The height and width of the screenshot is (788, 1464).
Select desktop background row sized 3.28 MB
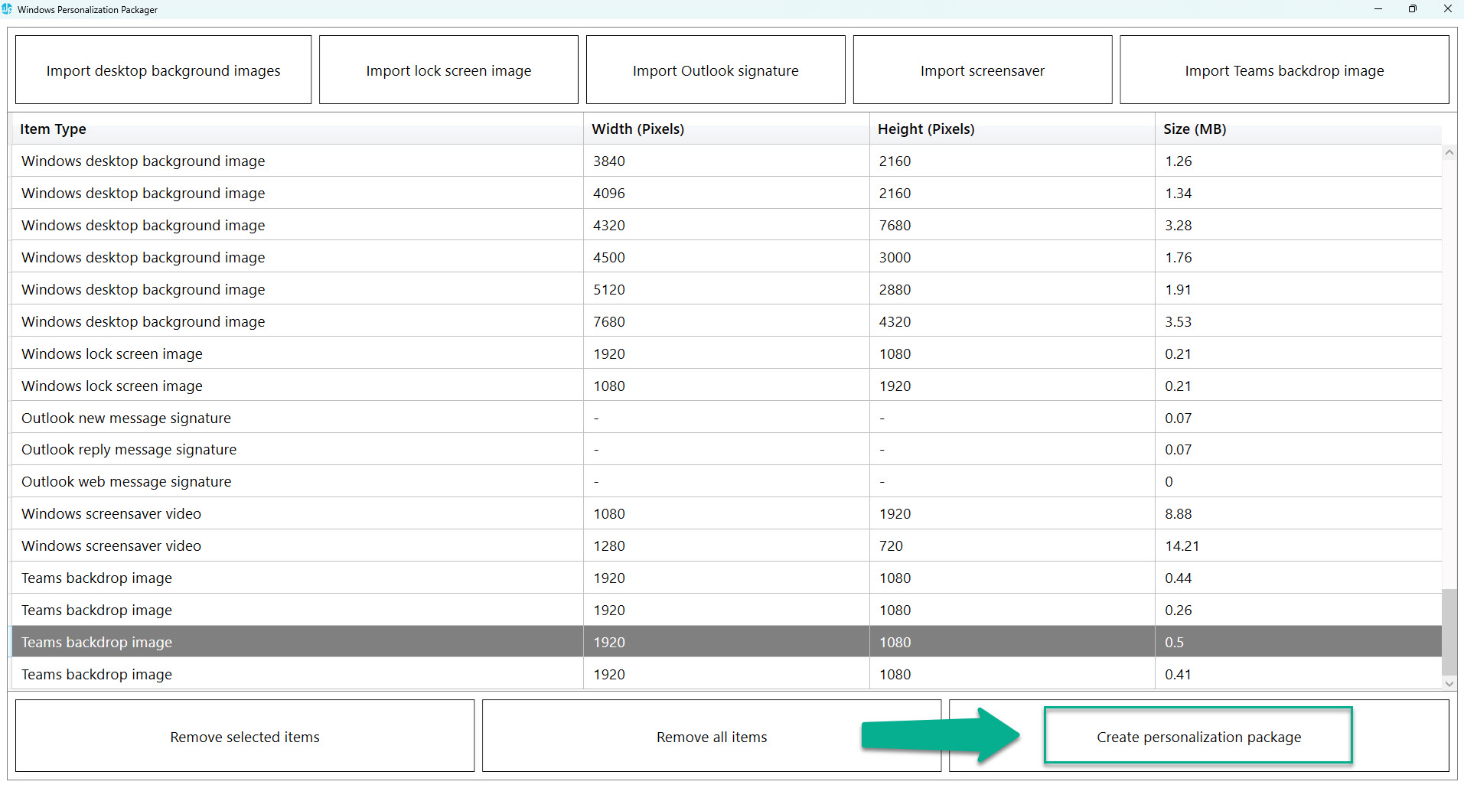pyautogui.click(x=726, y=225)
